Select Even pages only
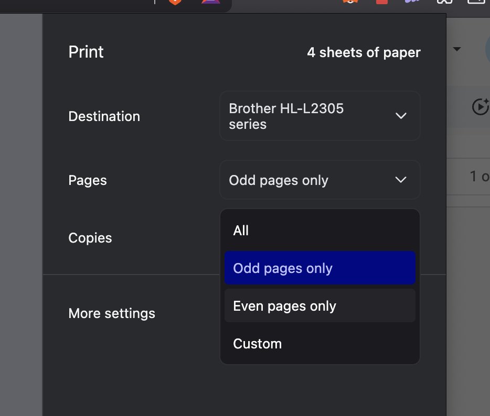490x416 pixels. tap(320, 305)
